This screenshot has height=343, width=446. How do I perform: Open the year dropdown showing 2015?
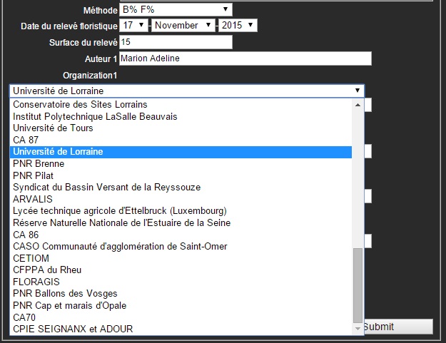point(238,26)
